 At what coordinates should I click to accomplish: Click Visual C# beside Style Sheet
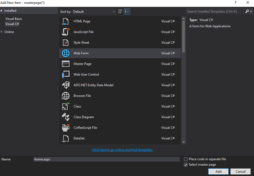click(168, 43)
